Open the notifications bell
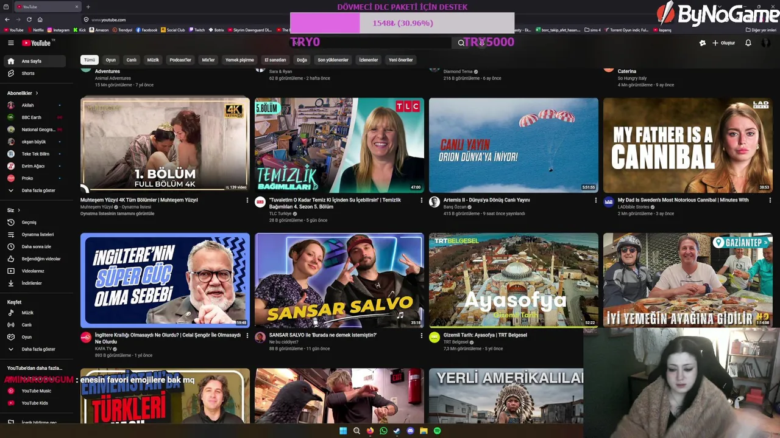The image size is (780, 438). tap(748, 43)
